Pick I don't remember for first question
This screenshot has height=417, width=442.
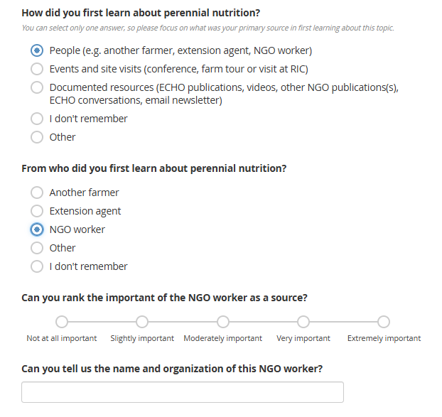coord(37,119)
